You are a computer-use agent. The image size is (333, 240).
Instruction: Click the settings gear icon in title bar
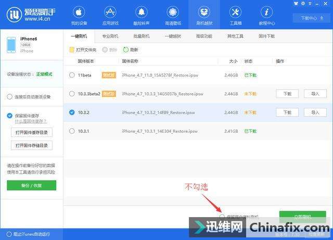coord(303,3)
